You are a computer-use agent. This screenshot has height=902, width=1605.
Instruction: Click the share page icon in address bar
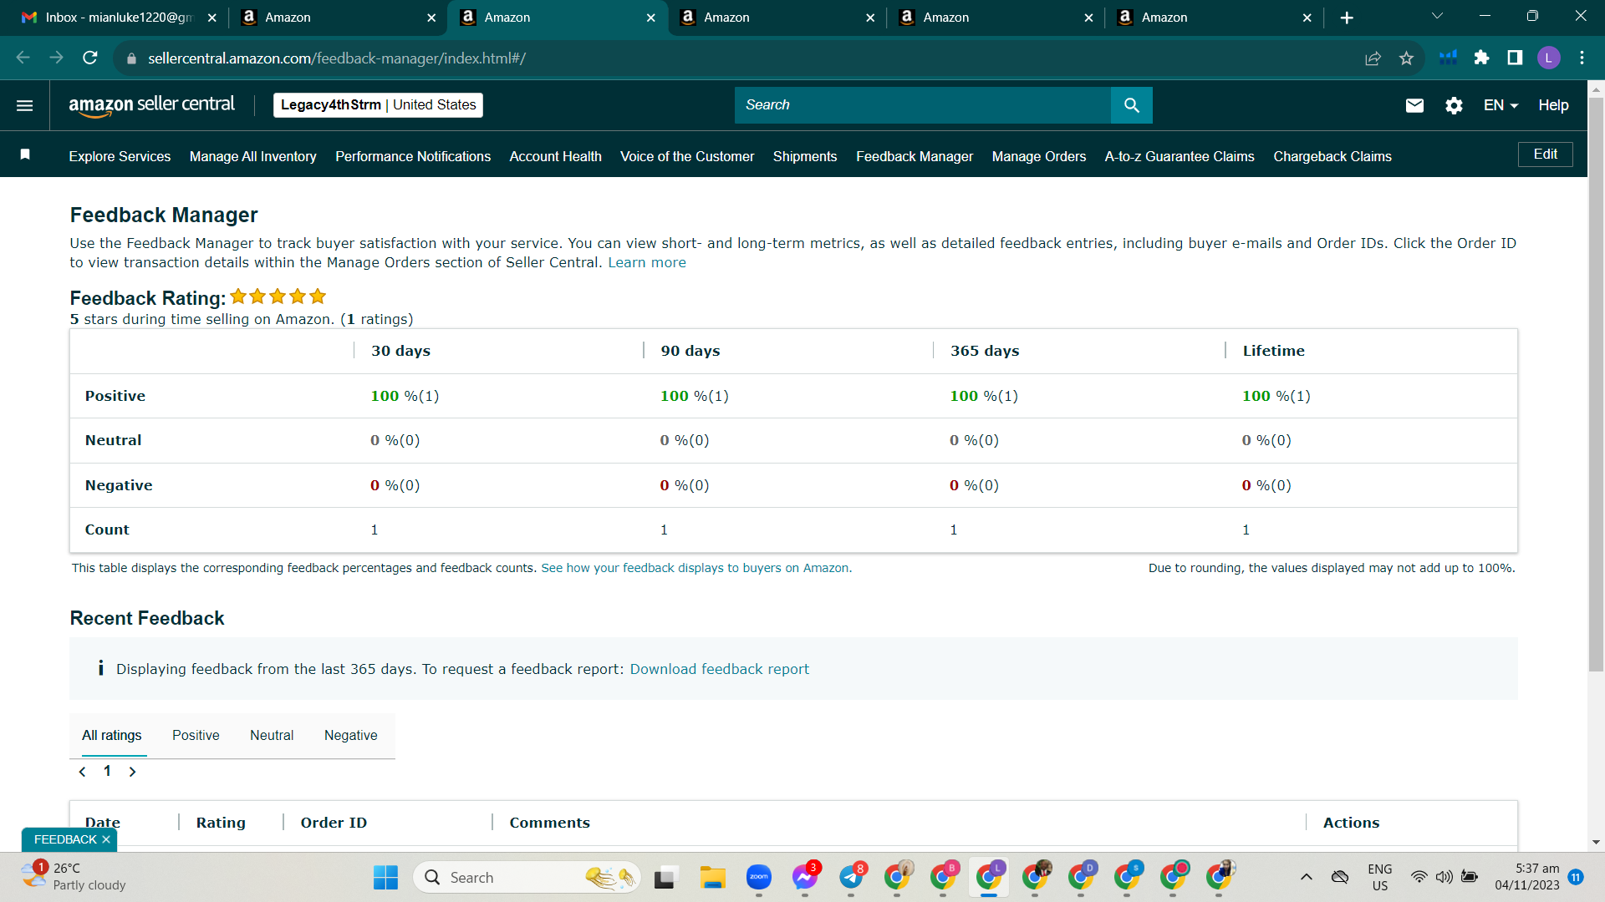(1373, 58)
